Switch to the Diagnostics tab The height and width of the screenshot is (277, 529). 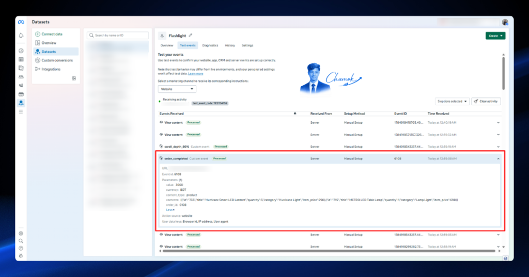(x=210, y=45)
